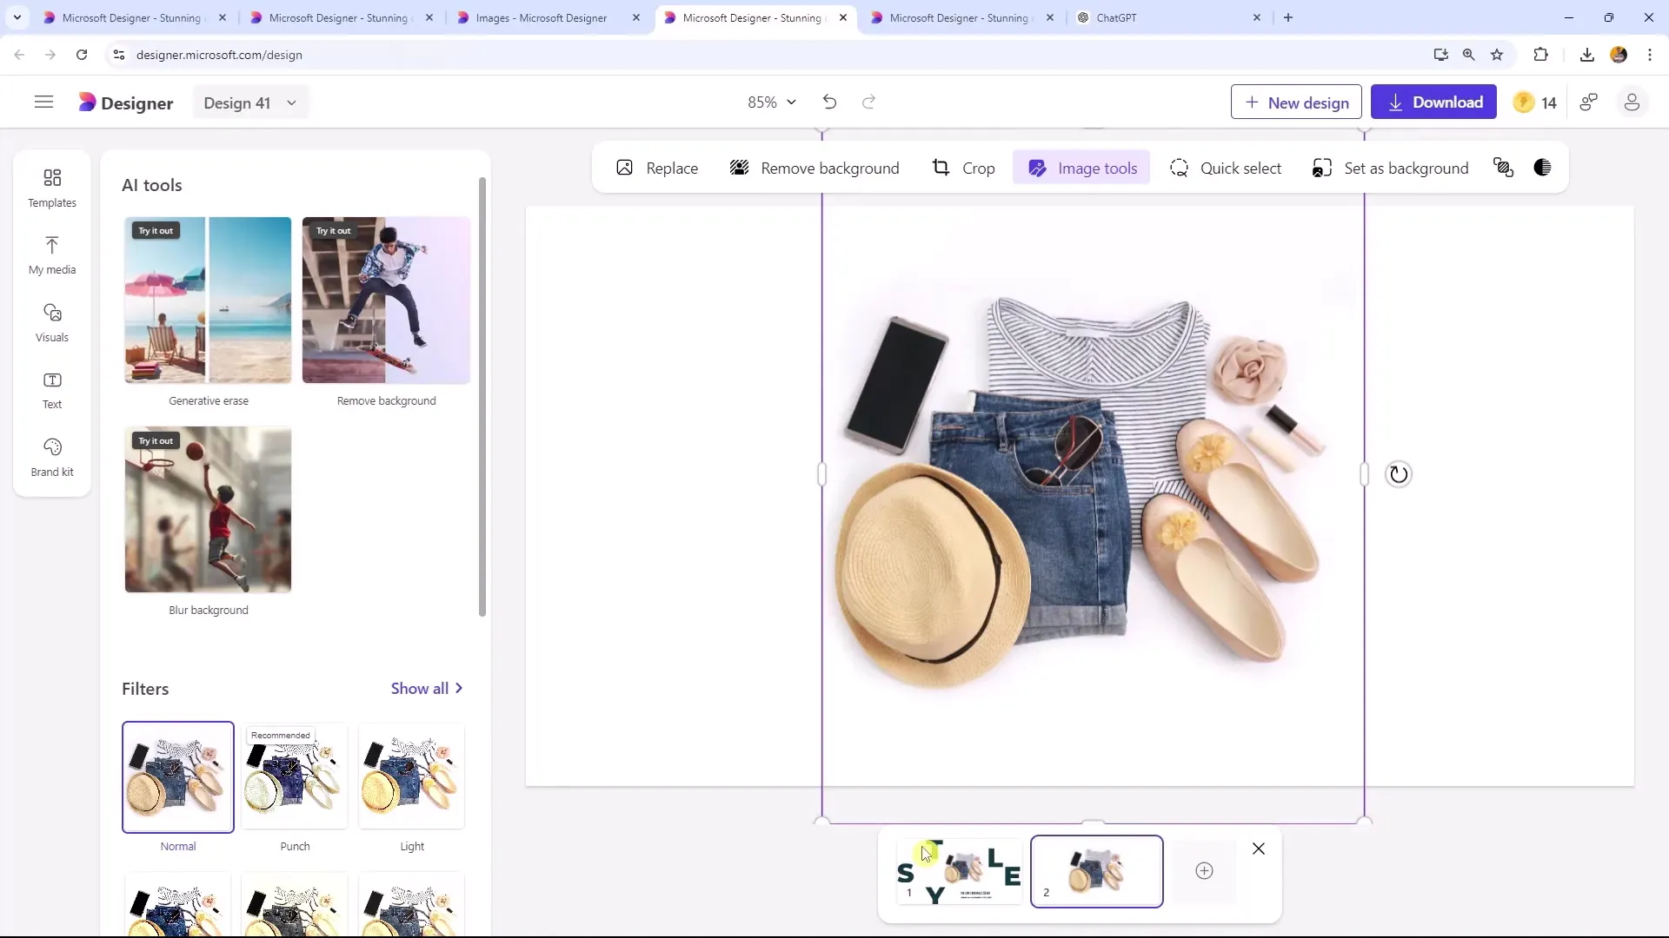Select slide 1 page thumbnail
This screenshot has width=1669, height=938.
pos(963,872)
